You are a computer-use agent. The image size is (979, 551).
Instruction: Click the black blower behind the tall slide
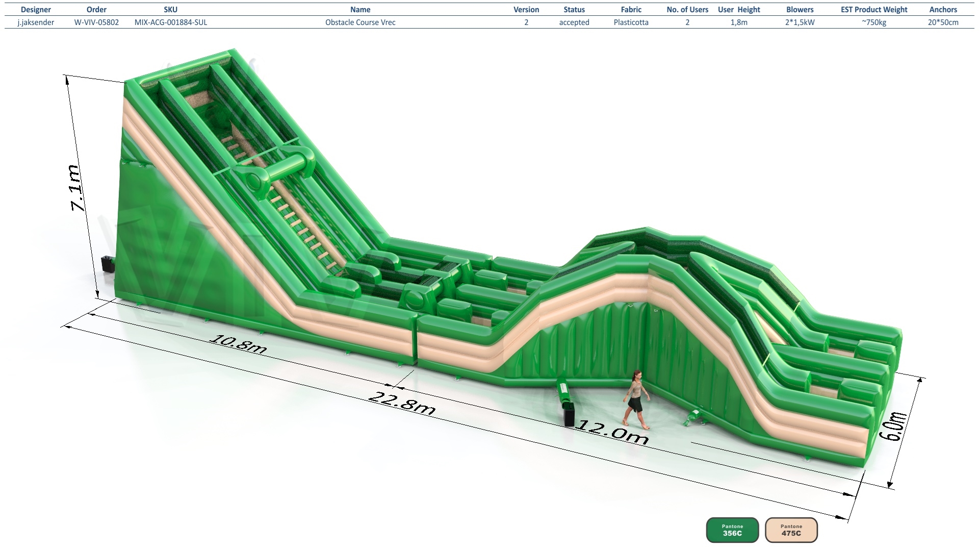tap(108, 264)
